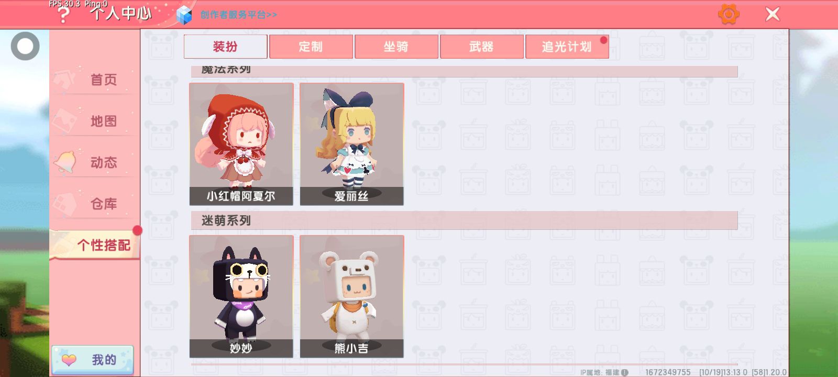Image resolution: width=838 pixels, height=377 pixels.
Task: Click the bell icon beside 动态
Action: pos(65,162)
